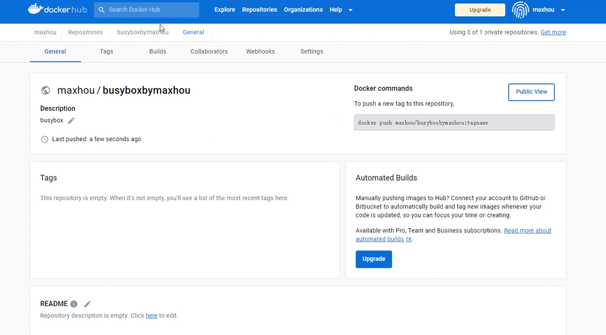Viewport: 606px width, 335px height.
Task: Open the Explore menu
Action: [224, 10]
